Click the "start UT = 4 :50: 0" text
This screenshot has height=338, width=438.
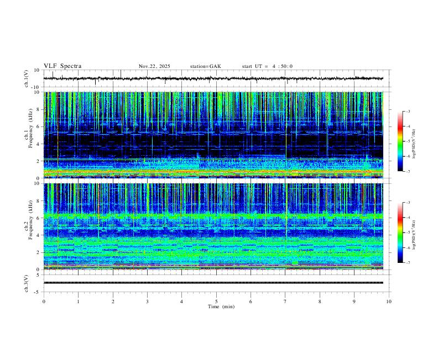267,66
